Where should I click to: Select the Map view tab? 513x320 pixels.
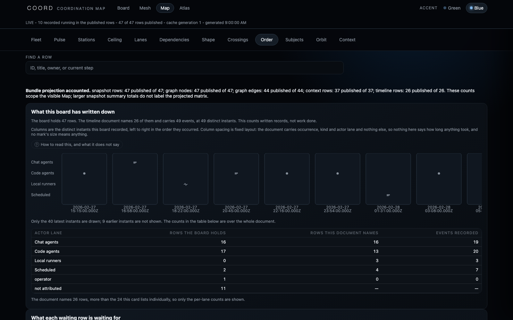pos(165,8)
